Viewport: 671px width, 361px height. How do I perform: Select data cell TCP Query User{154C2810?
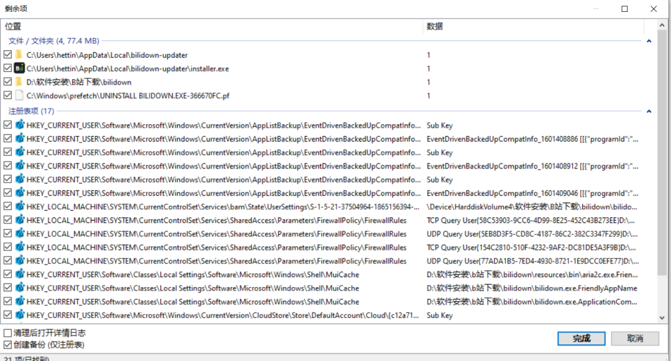532,248
